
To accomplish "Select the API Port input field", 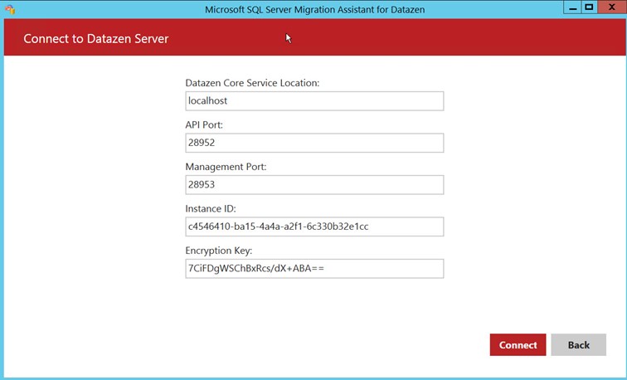I will point(314,143).
